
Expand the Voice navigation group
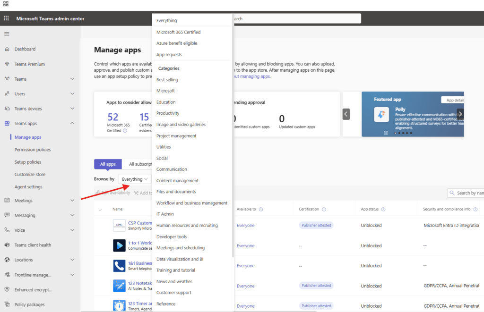coord(72,230)
